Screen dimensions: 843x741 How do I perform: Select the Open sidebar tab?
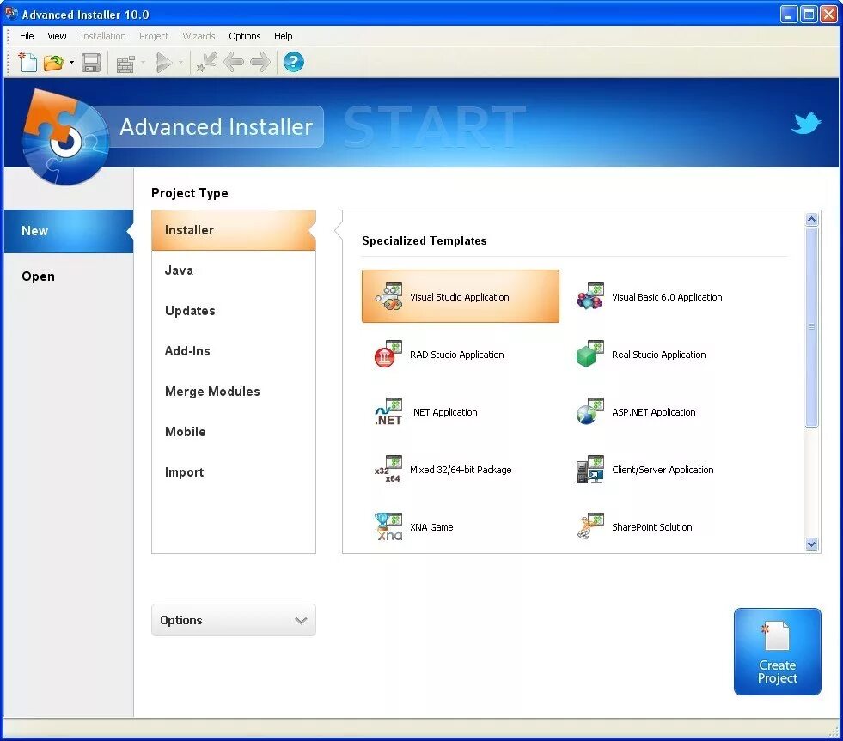point(69,276)
